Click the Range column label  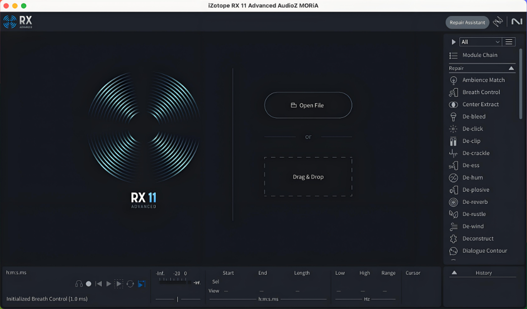[388, 273]
